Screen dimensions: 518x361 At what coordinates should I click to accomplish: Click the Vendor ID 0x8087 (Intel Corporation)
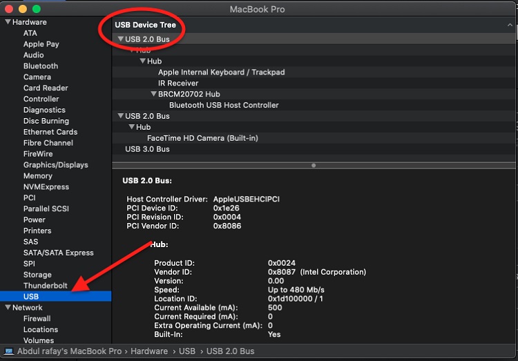[x=317, y=272]
